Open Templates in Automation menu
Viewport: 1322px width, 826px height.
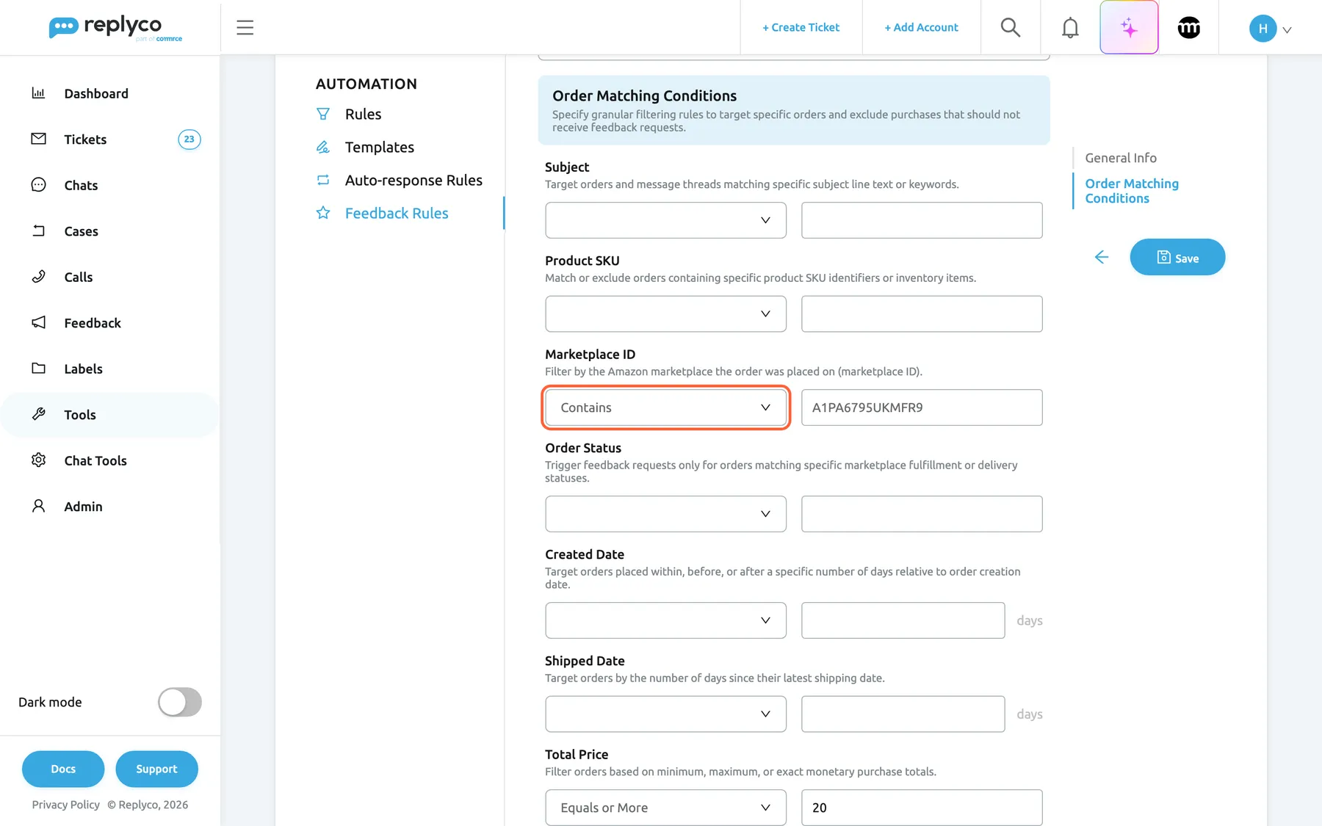pyautogui.click(x=379, y=147)
